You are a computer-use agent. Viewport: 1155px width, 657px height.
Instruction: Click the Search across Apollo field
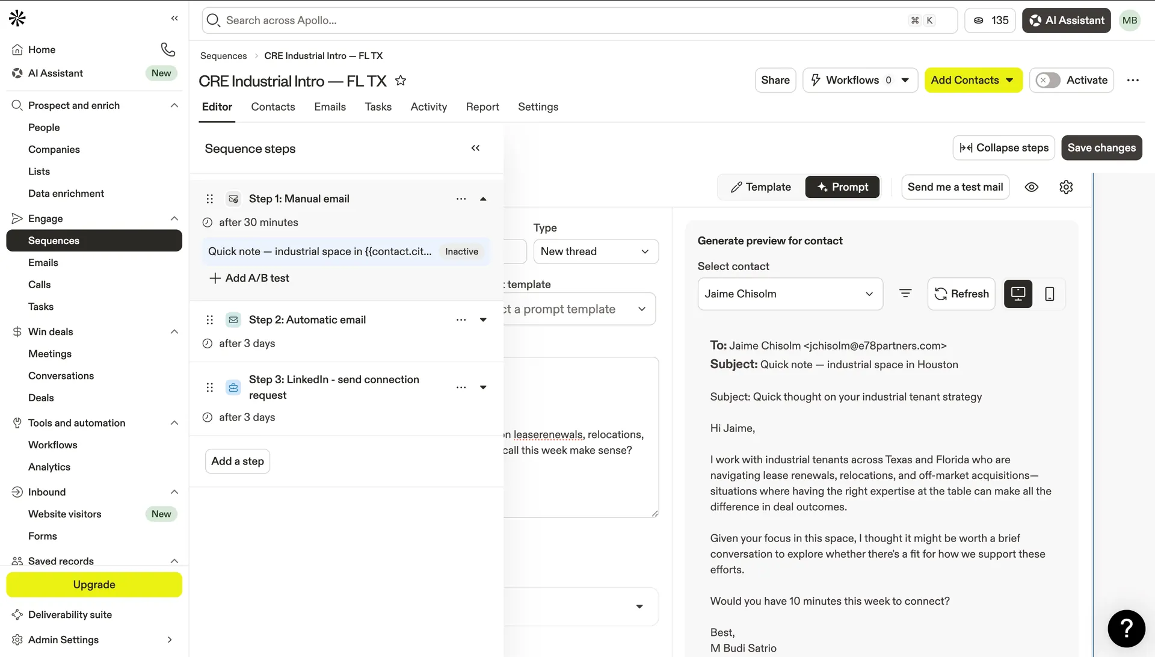(x=559, y=20)
